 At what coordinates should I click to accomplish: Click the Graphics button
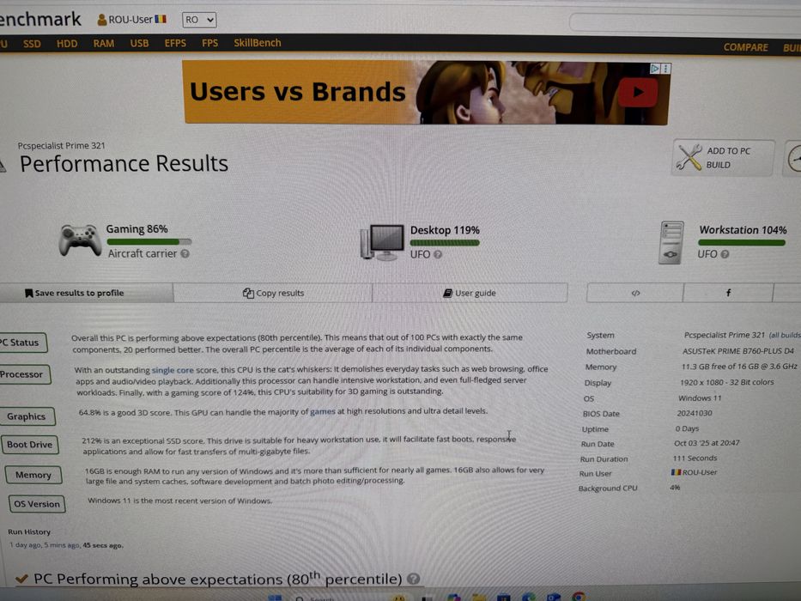(x=27, y=416)
